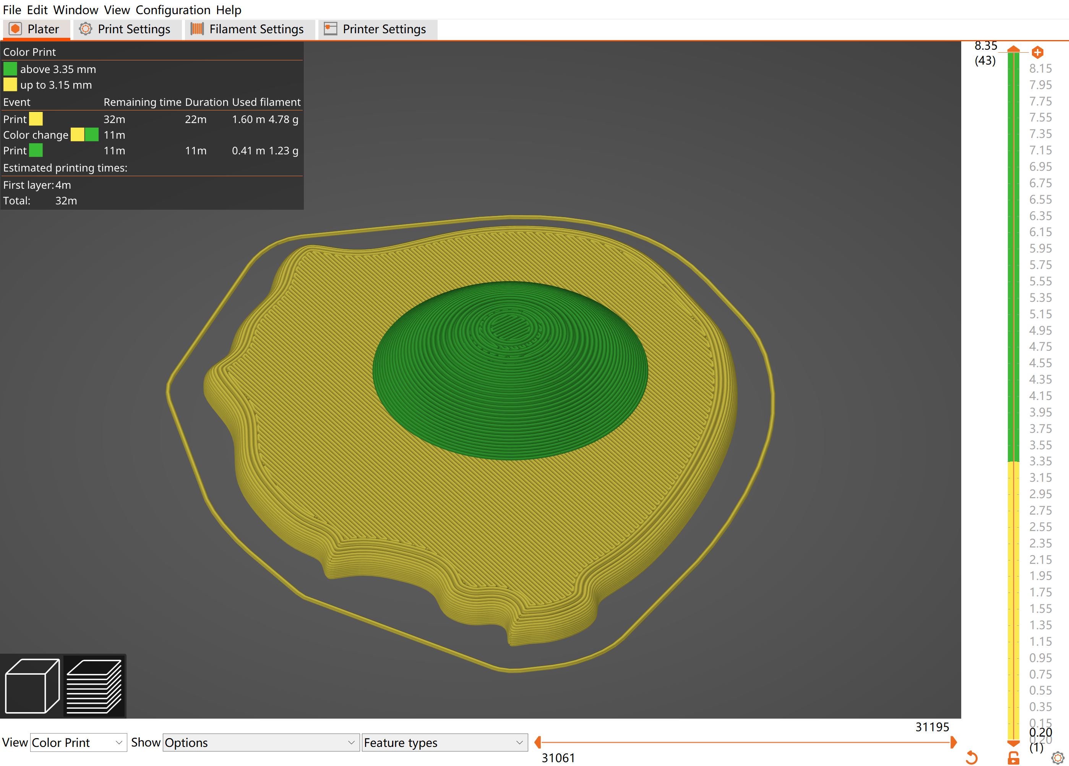Open the Window menu
1069x766 pixels.
click(75, 10)
